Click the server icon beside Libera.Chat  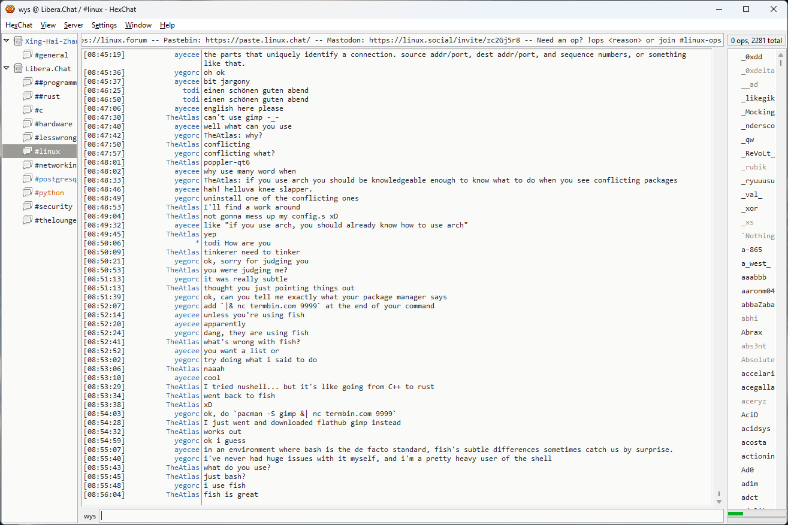(18, 69)
